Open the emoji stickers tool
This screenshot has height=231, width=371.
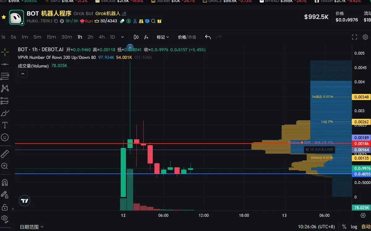coord(5,137)
